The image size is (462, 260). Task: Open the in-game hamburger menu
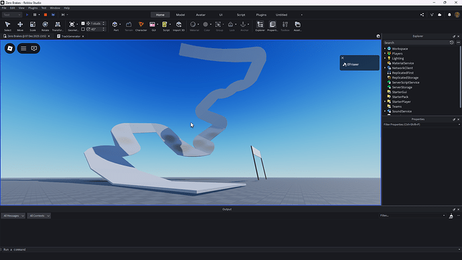(x=23, y=48)
